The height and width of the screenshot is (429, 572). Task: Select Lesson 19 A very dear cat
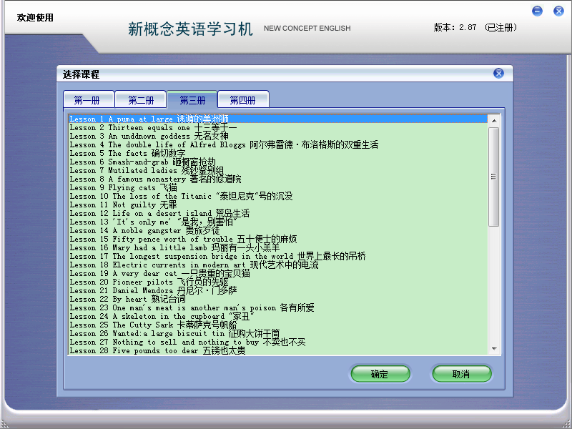coord(278,273)
